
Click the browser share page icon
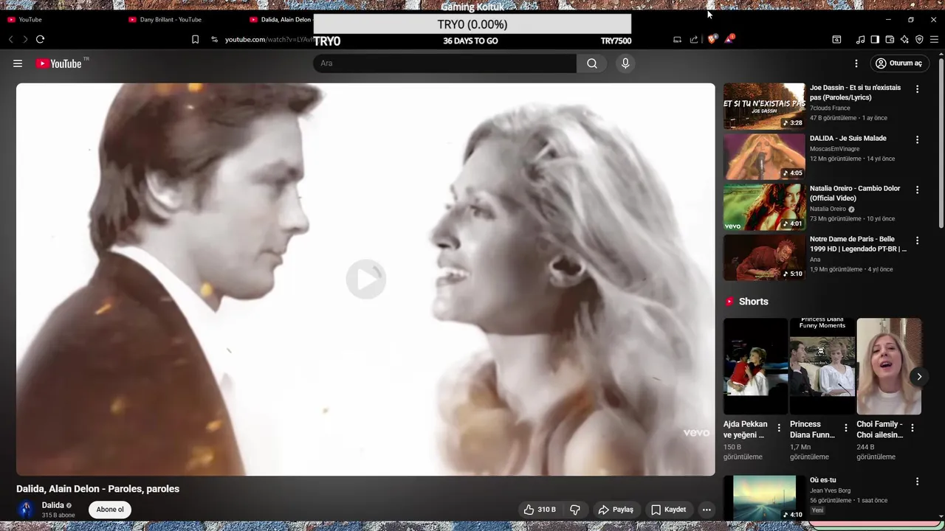pos(694,40)
